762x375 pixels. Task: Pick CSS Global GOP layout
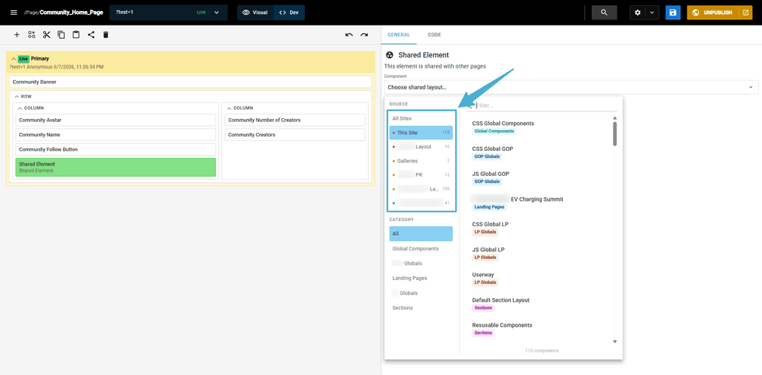click(492, 149)
